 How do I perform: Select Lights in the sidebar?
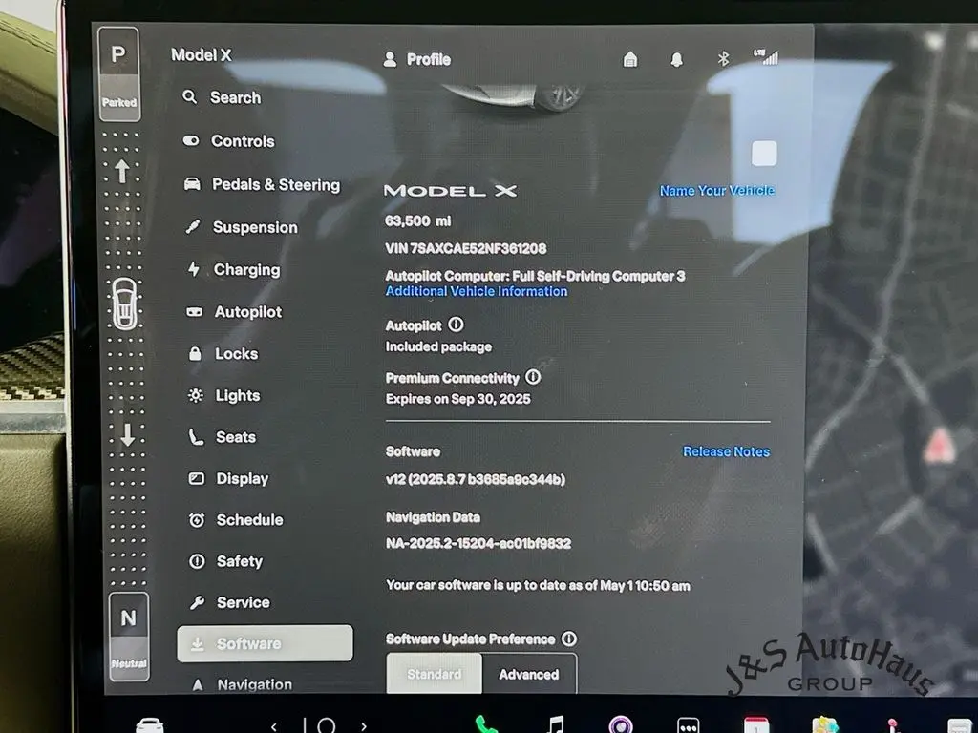point(223,395)
